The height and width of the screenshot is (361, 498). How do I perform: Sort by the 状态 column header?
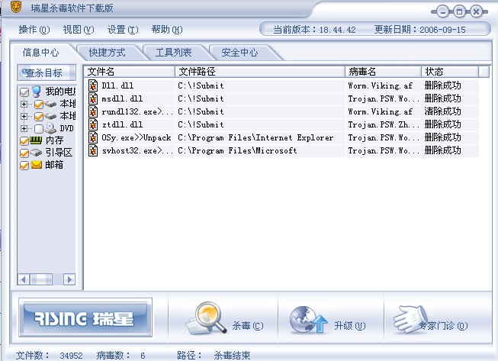click(x=450, y=72)
